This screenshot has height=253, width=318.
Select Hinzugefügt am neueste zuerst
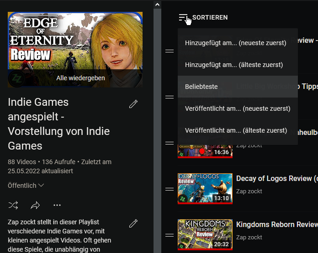coord(235,43)
